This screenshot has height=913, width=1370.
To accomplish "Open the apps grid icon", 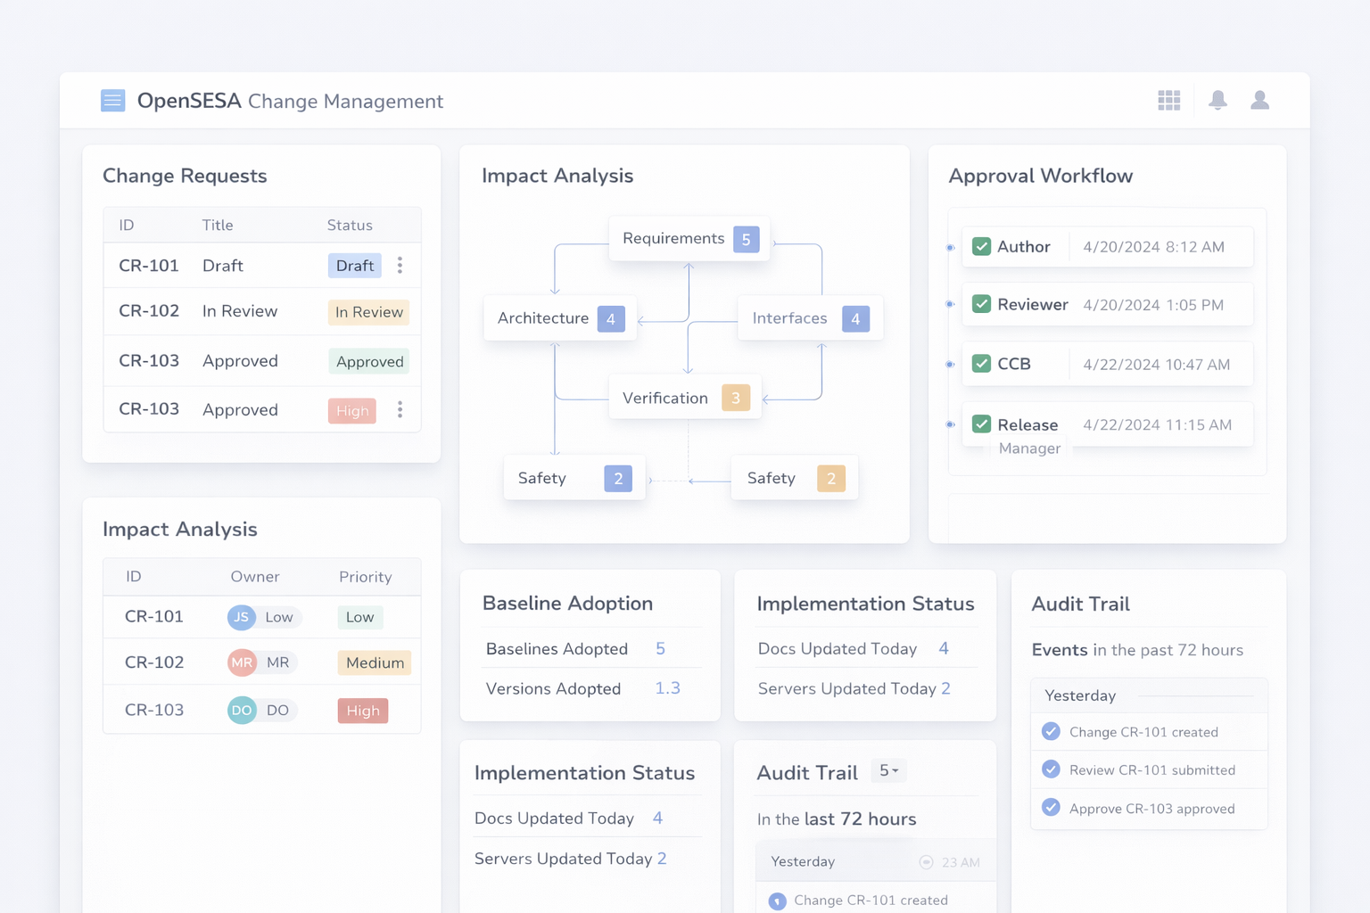I will (1168, 101).
